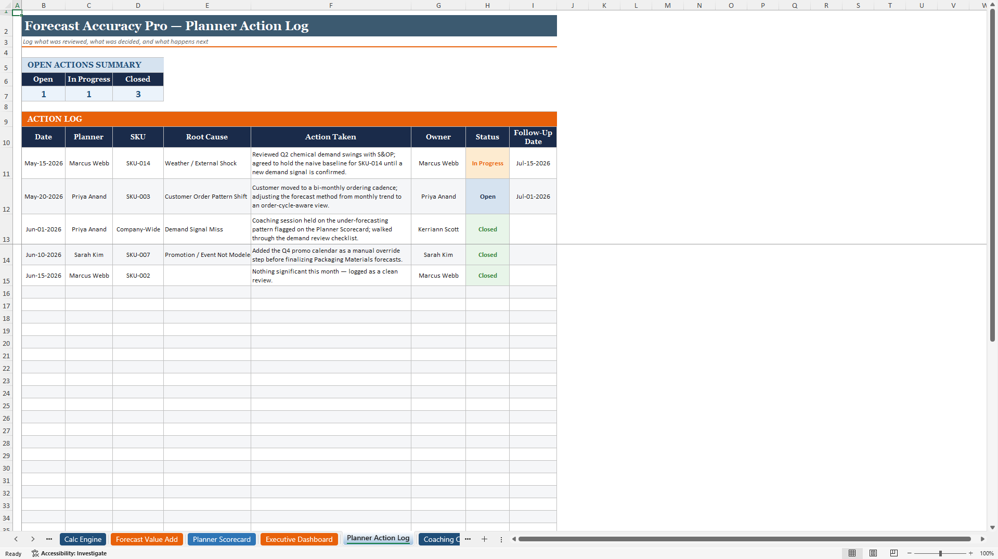Select row 11 header
Image resolution: width=998 pixels, height=559 pixels.
(6, 163)
